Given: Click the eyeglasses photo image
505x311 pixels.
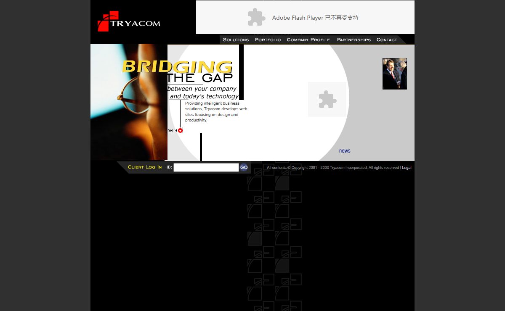Looking at the screenshot, I should [129, 102].
